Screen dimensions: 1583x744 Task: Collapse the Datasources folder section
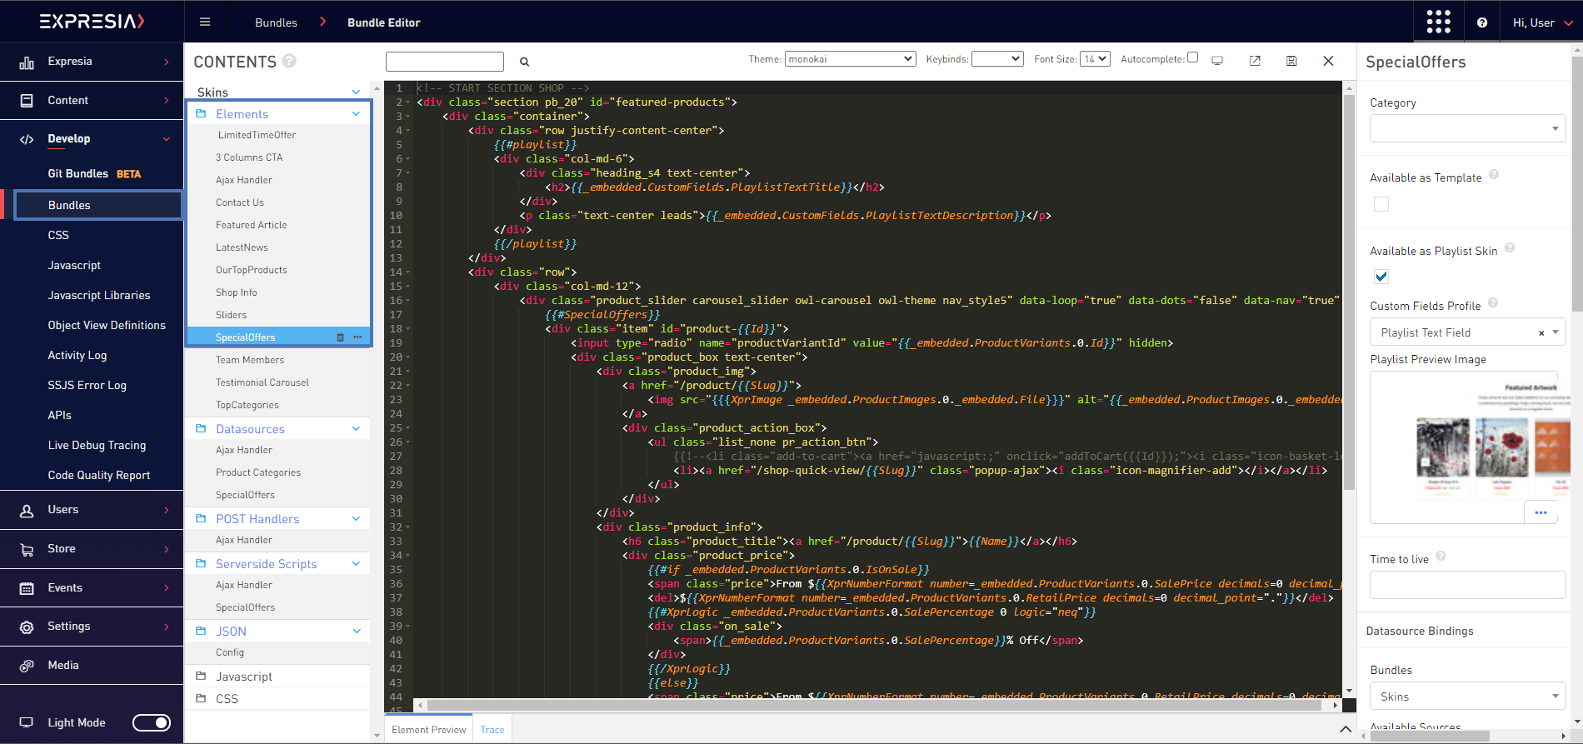356,429
